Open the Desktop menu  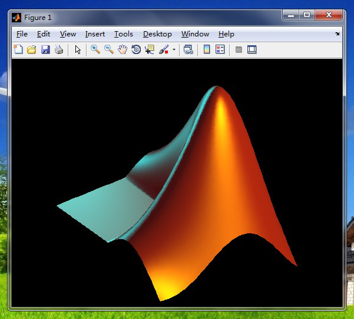pos(157,34)
